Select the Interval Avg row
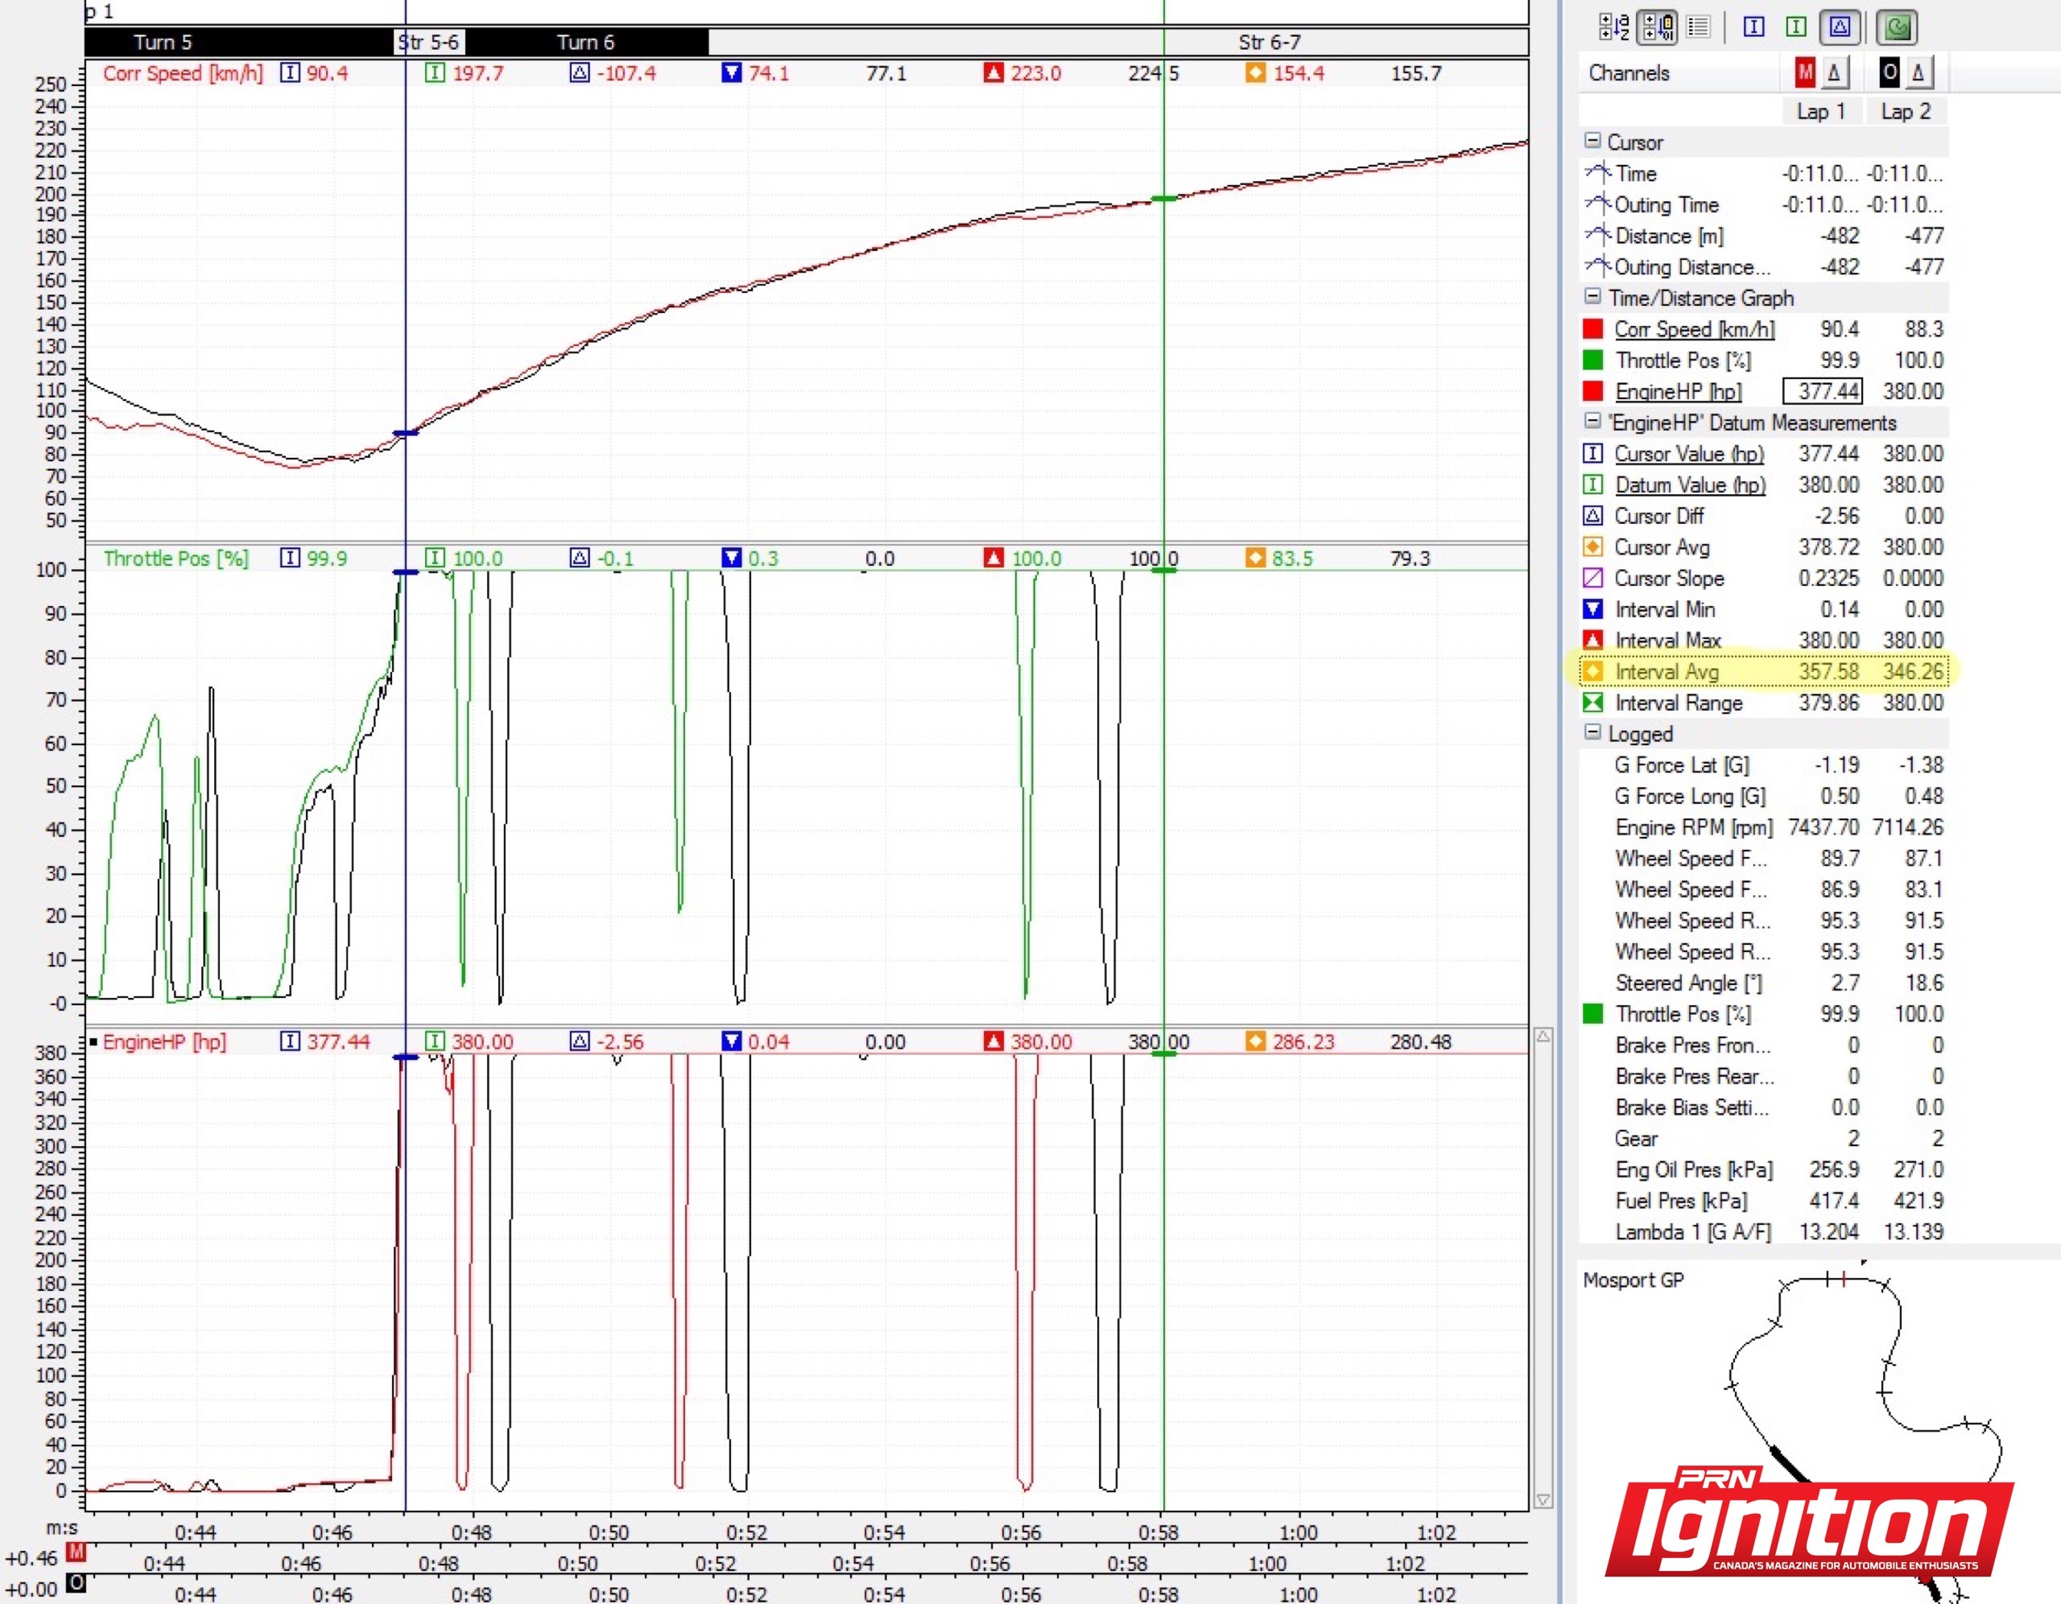The height and width of the screenshot is (1604, 2061). tap(1764, 672)
